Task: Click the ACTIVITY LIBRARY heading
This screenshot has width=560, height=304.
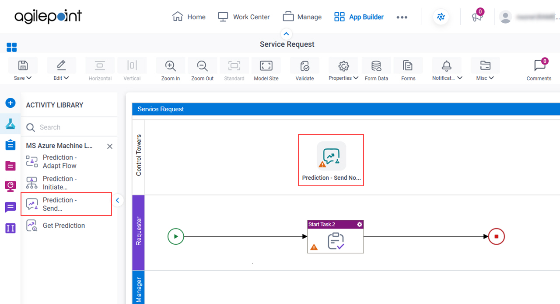Action: point(55,105)
